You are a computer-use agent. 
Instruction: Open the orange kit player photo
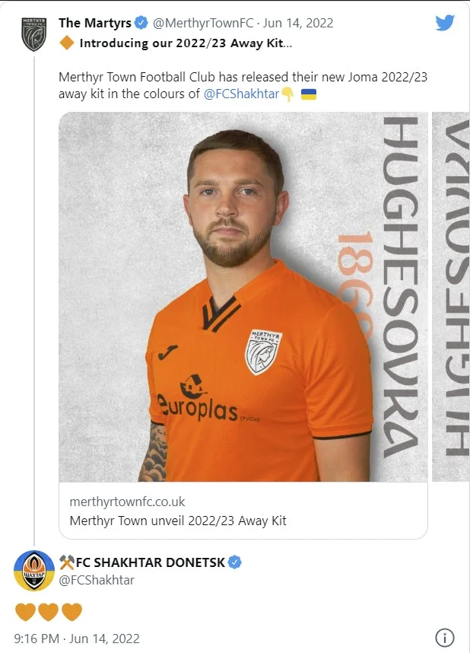tap(243, 297)
